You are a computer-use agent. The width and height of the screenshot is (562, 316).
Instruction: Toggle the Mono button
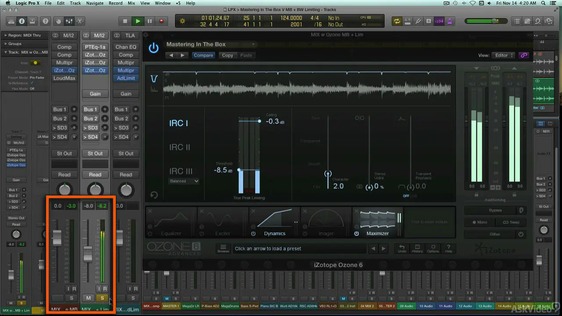(x=480, y=222)
